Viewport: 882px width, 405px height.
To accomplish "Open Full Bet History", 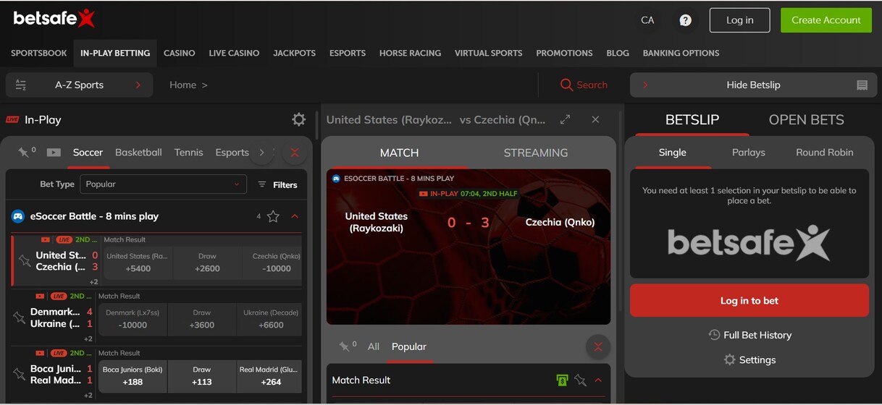I will tap(749, 335).
